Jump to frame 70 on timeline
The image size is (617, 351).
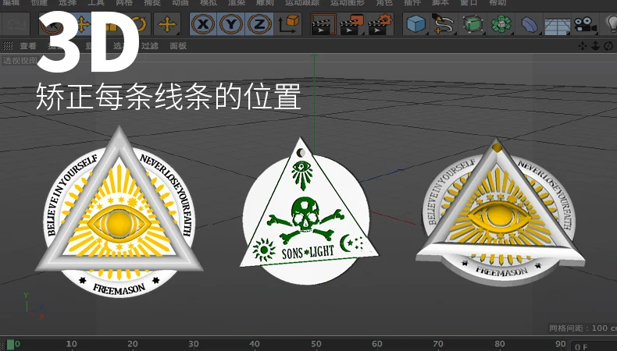438,344
